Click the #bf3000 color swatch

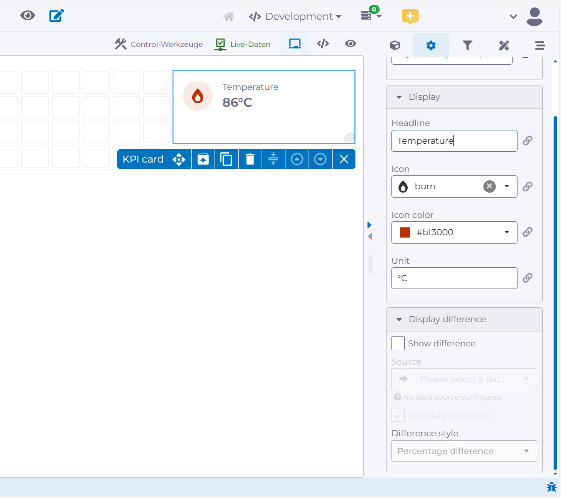click(404, 232)
